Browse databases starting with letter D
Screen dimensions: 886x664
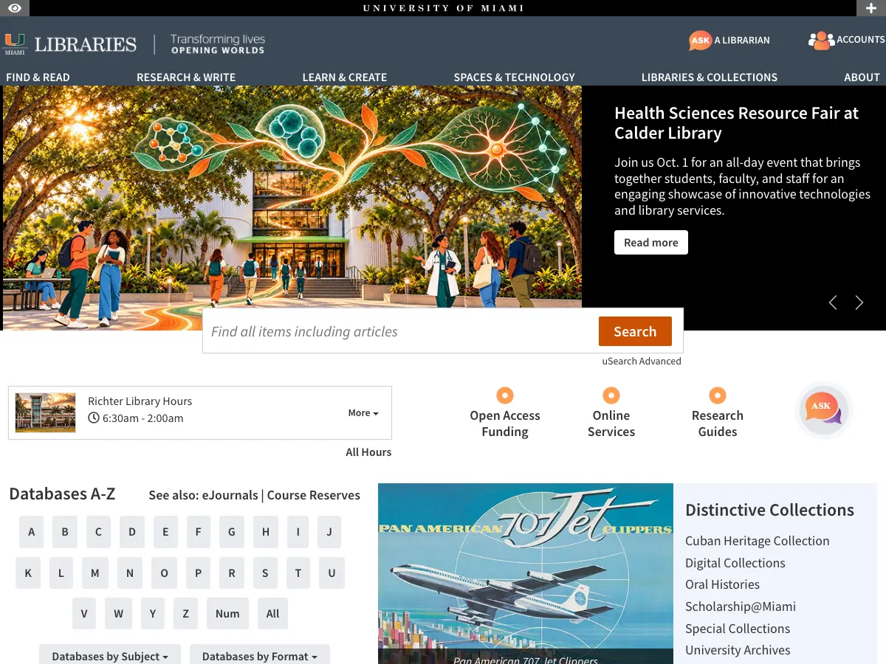tap(132, 532)
